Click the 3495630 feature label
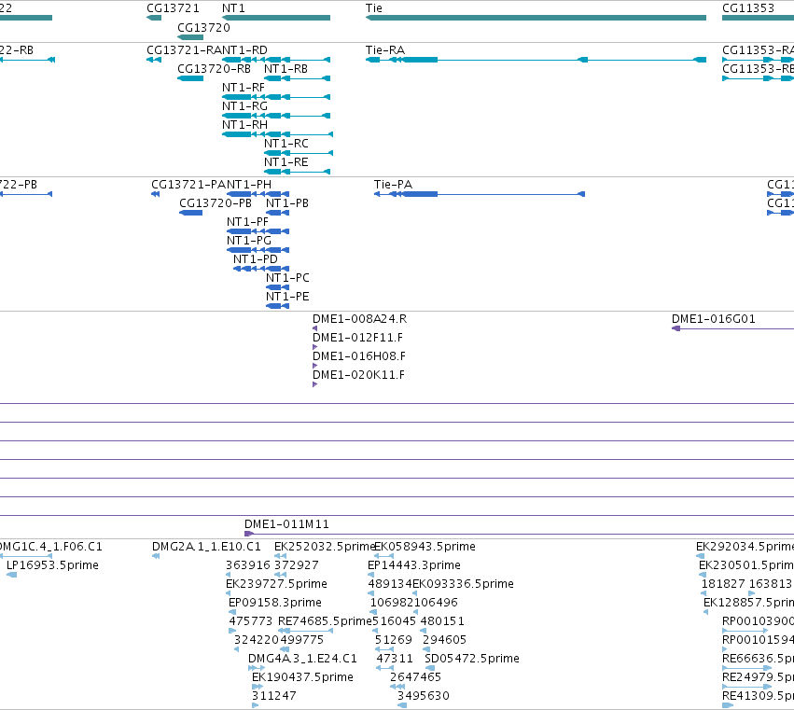Screen dimensions: 794x710 coord(424,696)
